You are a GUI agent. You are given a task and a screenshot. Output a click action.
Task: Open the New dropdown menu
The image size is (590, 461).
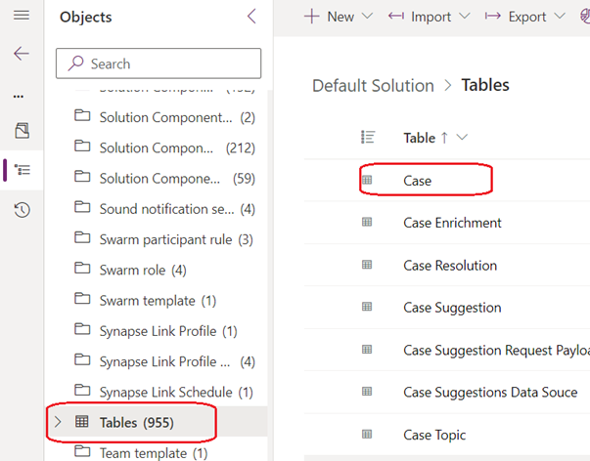(x=339, y=17)
